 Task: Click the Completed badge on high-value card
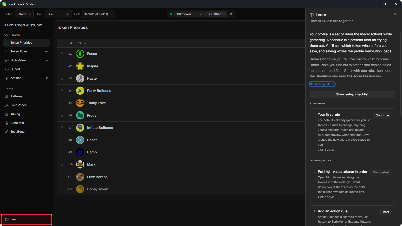[x=381, y=172]
